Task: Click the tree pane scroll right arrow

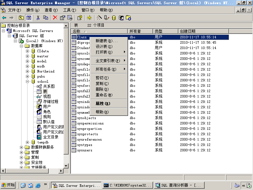Action: pos(61,171)
